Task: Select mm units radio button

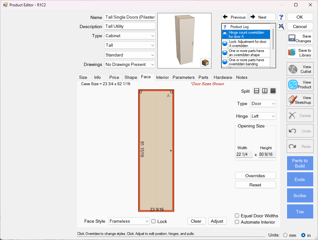Action: (x=285, y=235)
